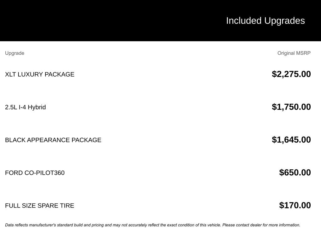Click the word "Upgrades" in the title
Viewport: 321px width, 240px height.
[x=285, y=21]
